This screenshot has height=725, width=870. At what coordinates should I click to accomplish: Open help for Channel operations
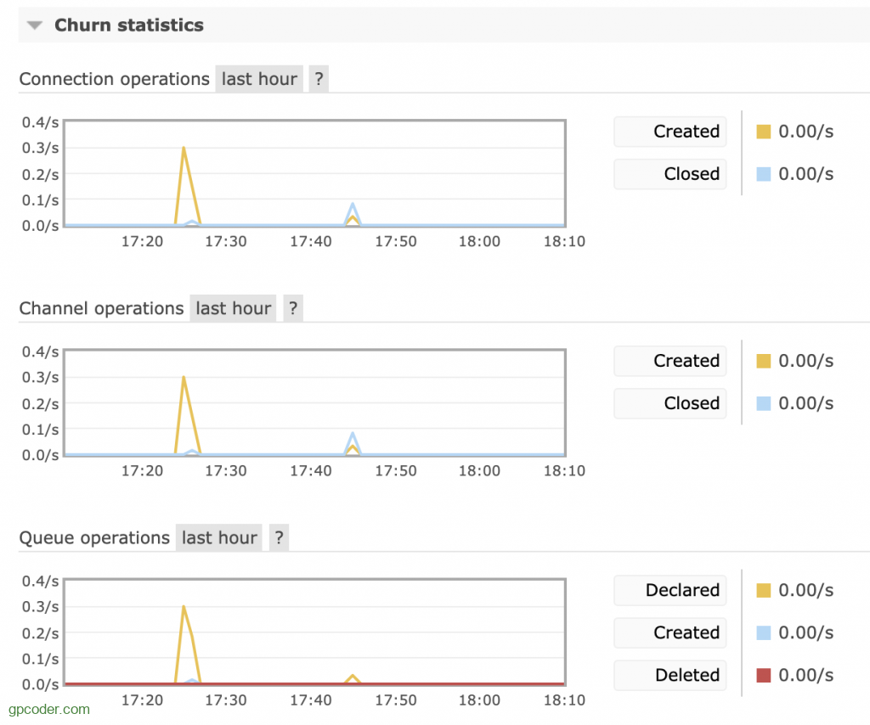click(292, 307)
